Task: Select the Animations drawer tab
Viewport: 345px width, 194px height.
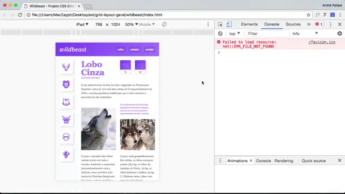Action: [x=237, y=161]
